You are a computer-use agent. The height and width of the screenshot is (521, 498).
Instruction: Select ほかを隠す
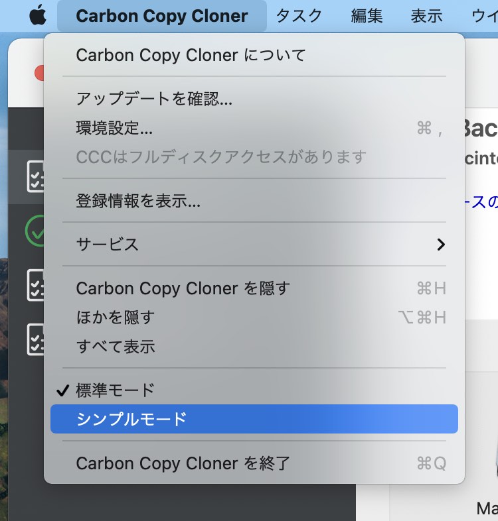point(254,318)
